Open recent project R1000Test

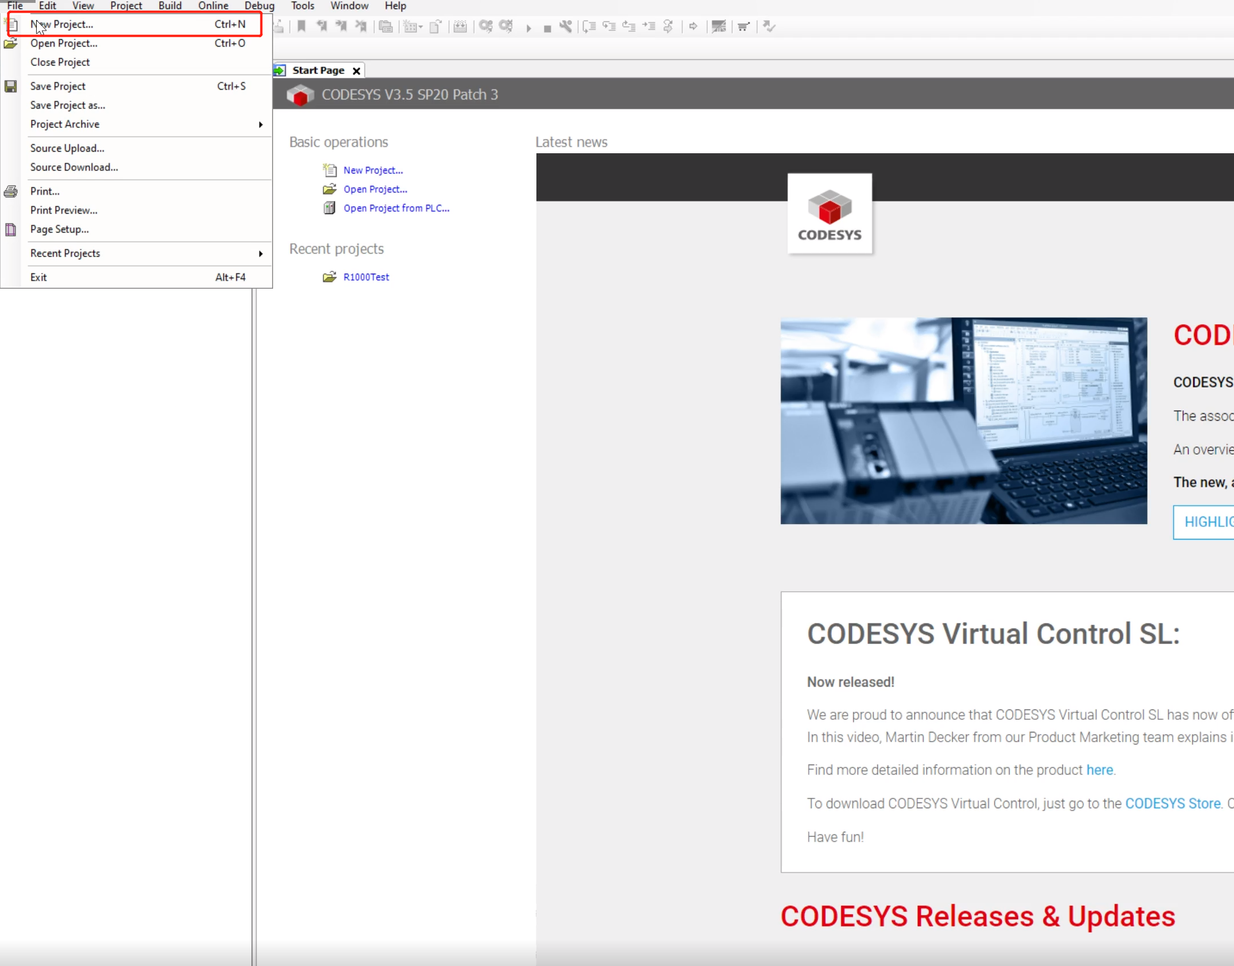(366, 277)
